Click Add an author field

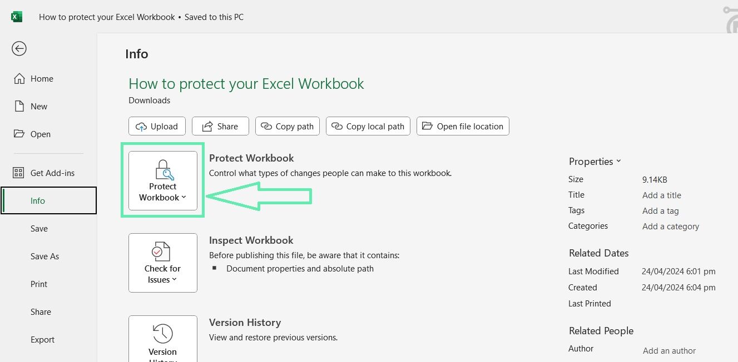pos(669,351)
